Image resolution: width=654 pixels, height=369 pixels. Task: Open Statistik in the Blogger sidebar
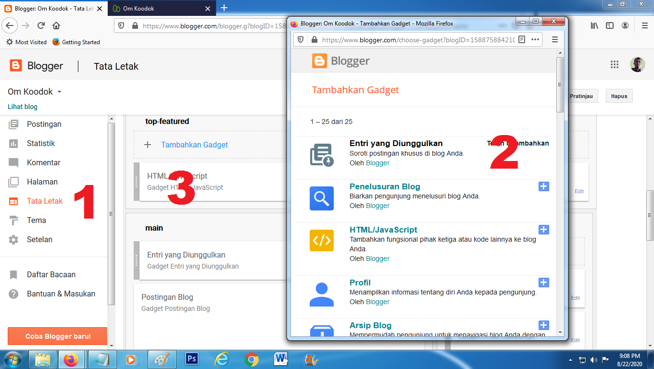click(x=41, y=143)
